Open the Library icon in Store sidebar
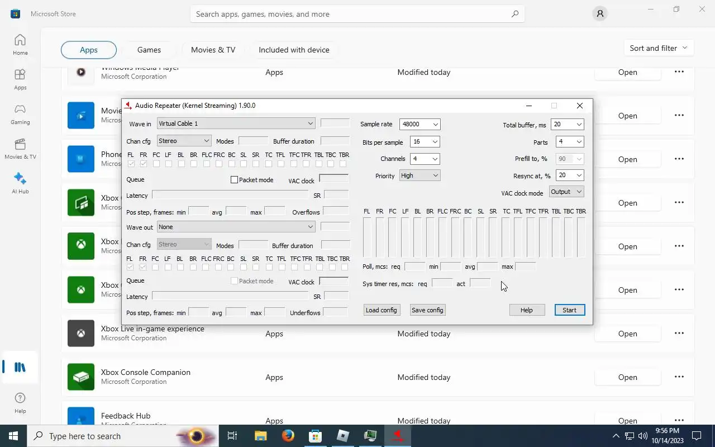The height and width of the screenshot is (447, 715). 20,367
